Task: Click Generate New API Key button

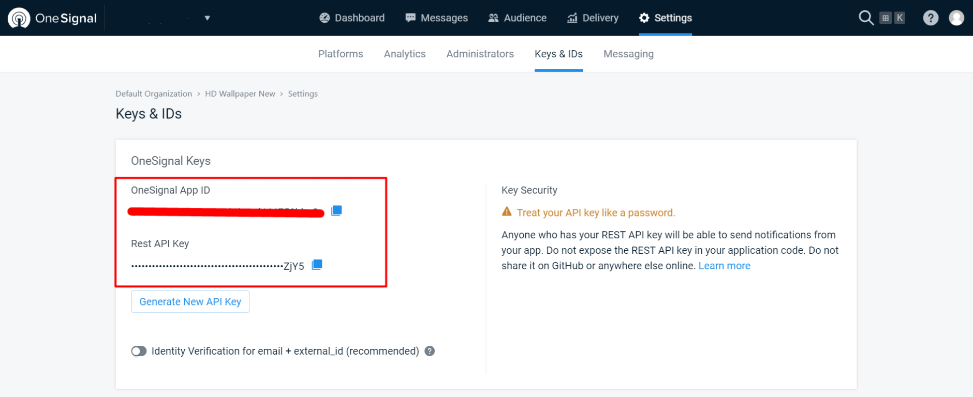Action: tap(190, 302)
